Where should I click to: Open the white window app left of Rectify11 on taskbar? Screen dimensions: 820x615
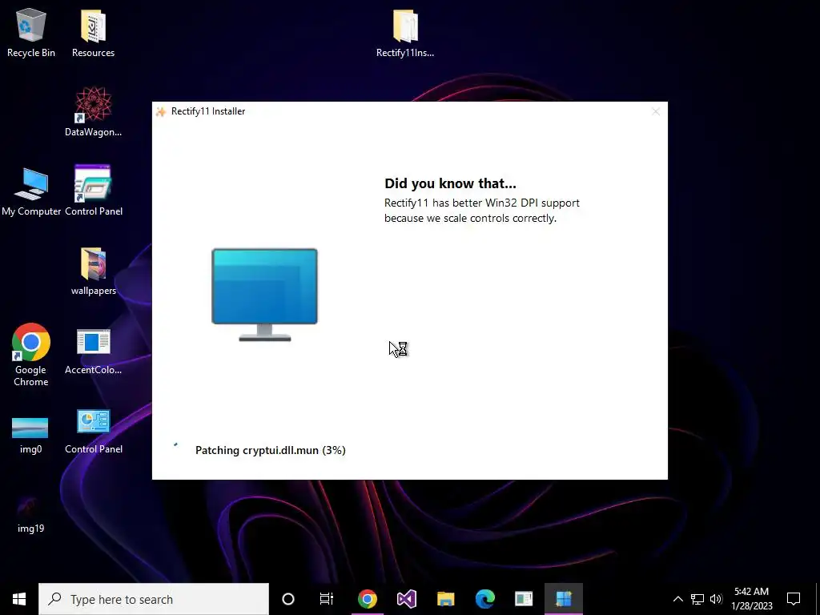pyautogui.click(x=524, y=599)
